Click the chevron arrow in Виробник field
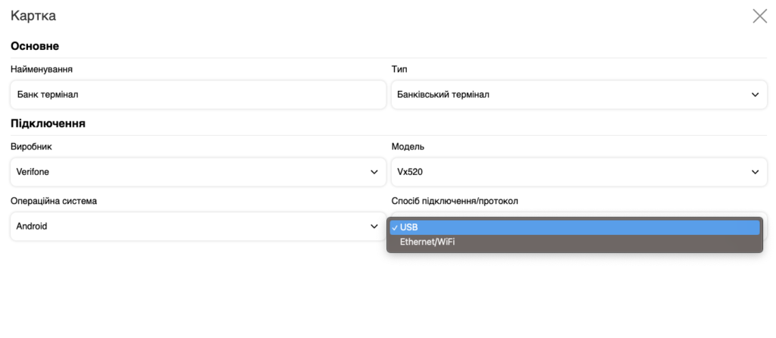This screenshot has height=338, width=776. coord(374,172)
